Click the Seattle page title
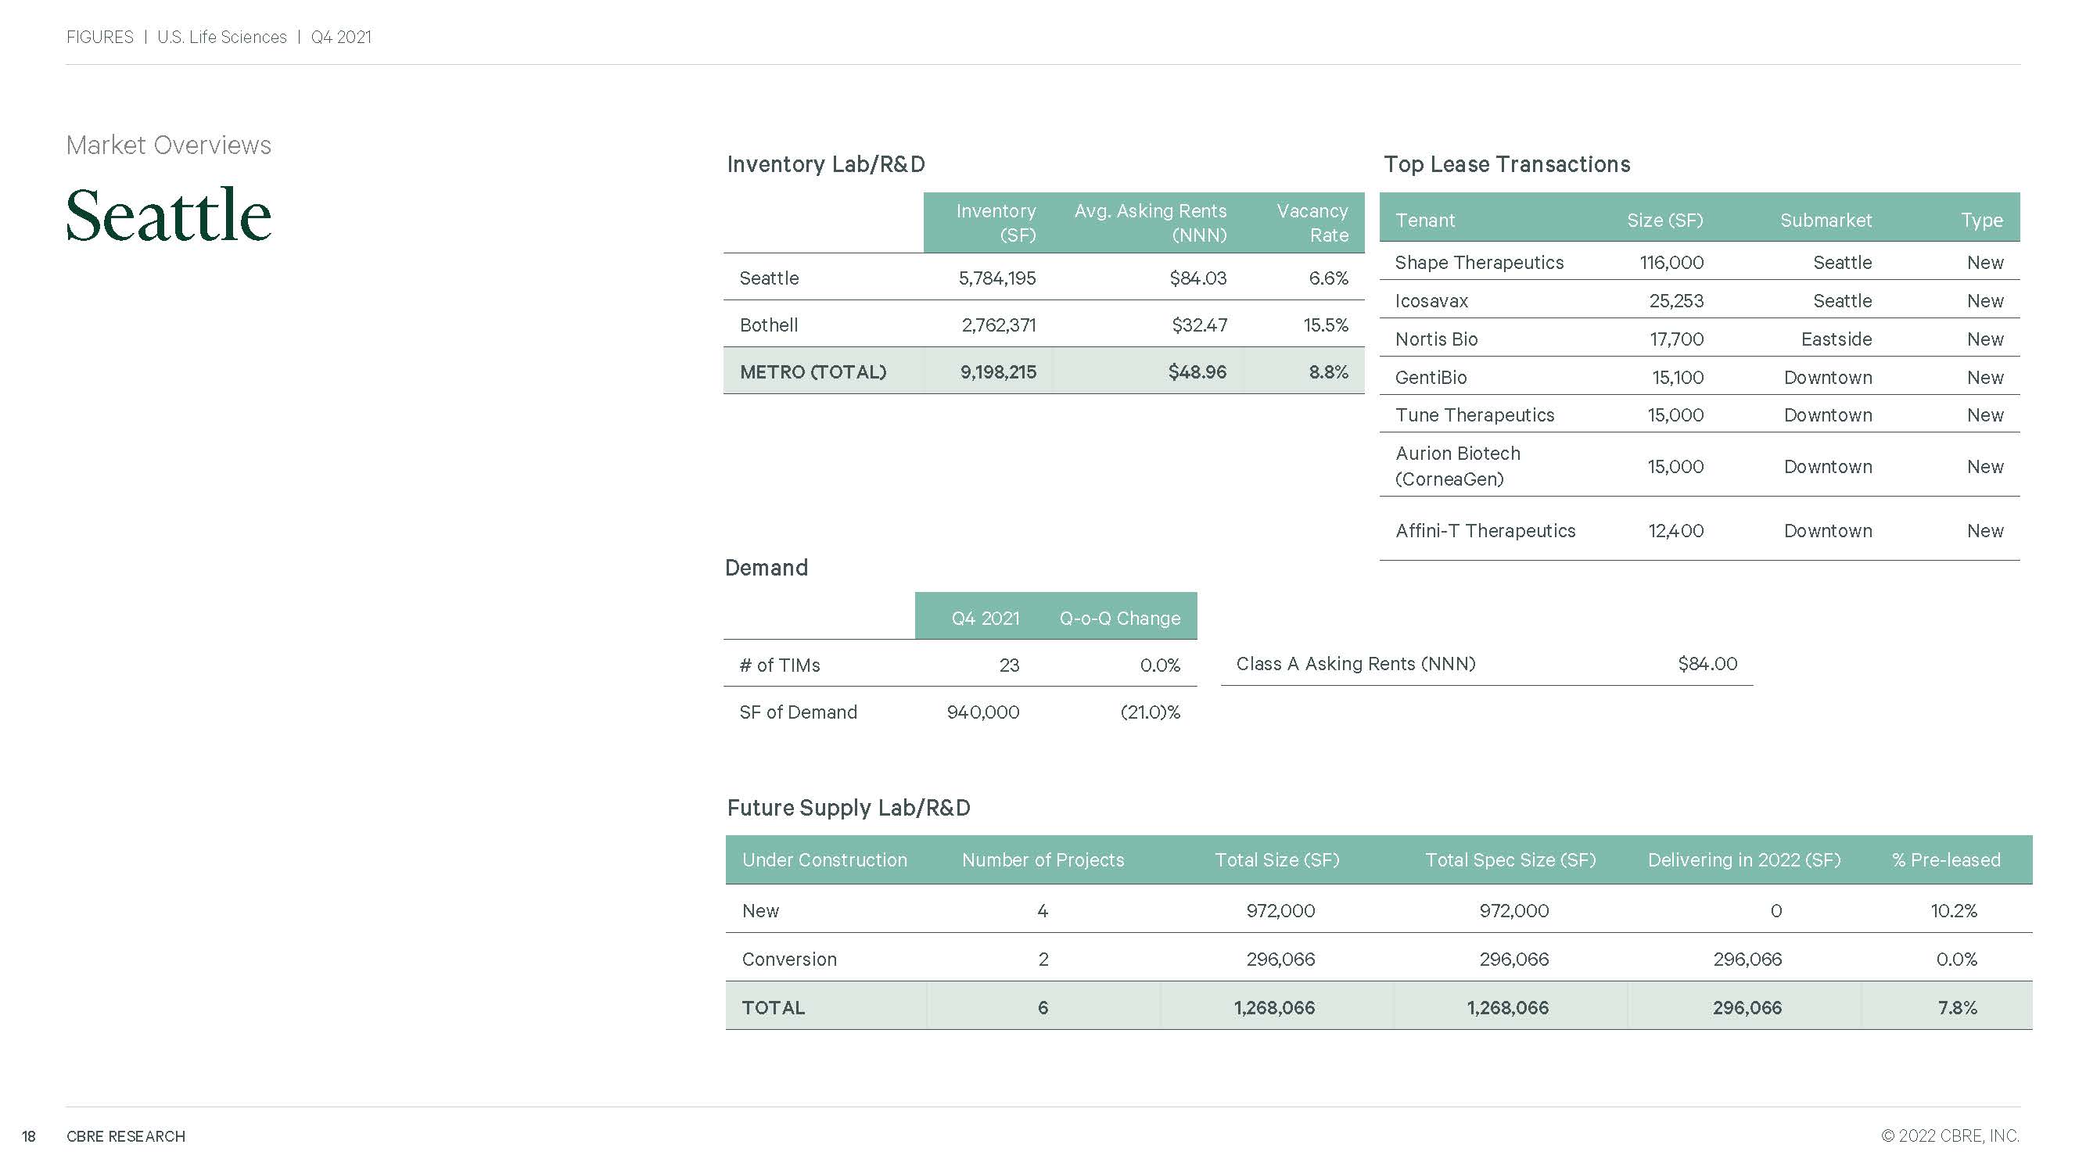This screenshot has width=2086, height=1173. click(168, 216)
